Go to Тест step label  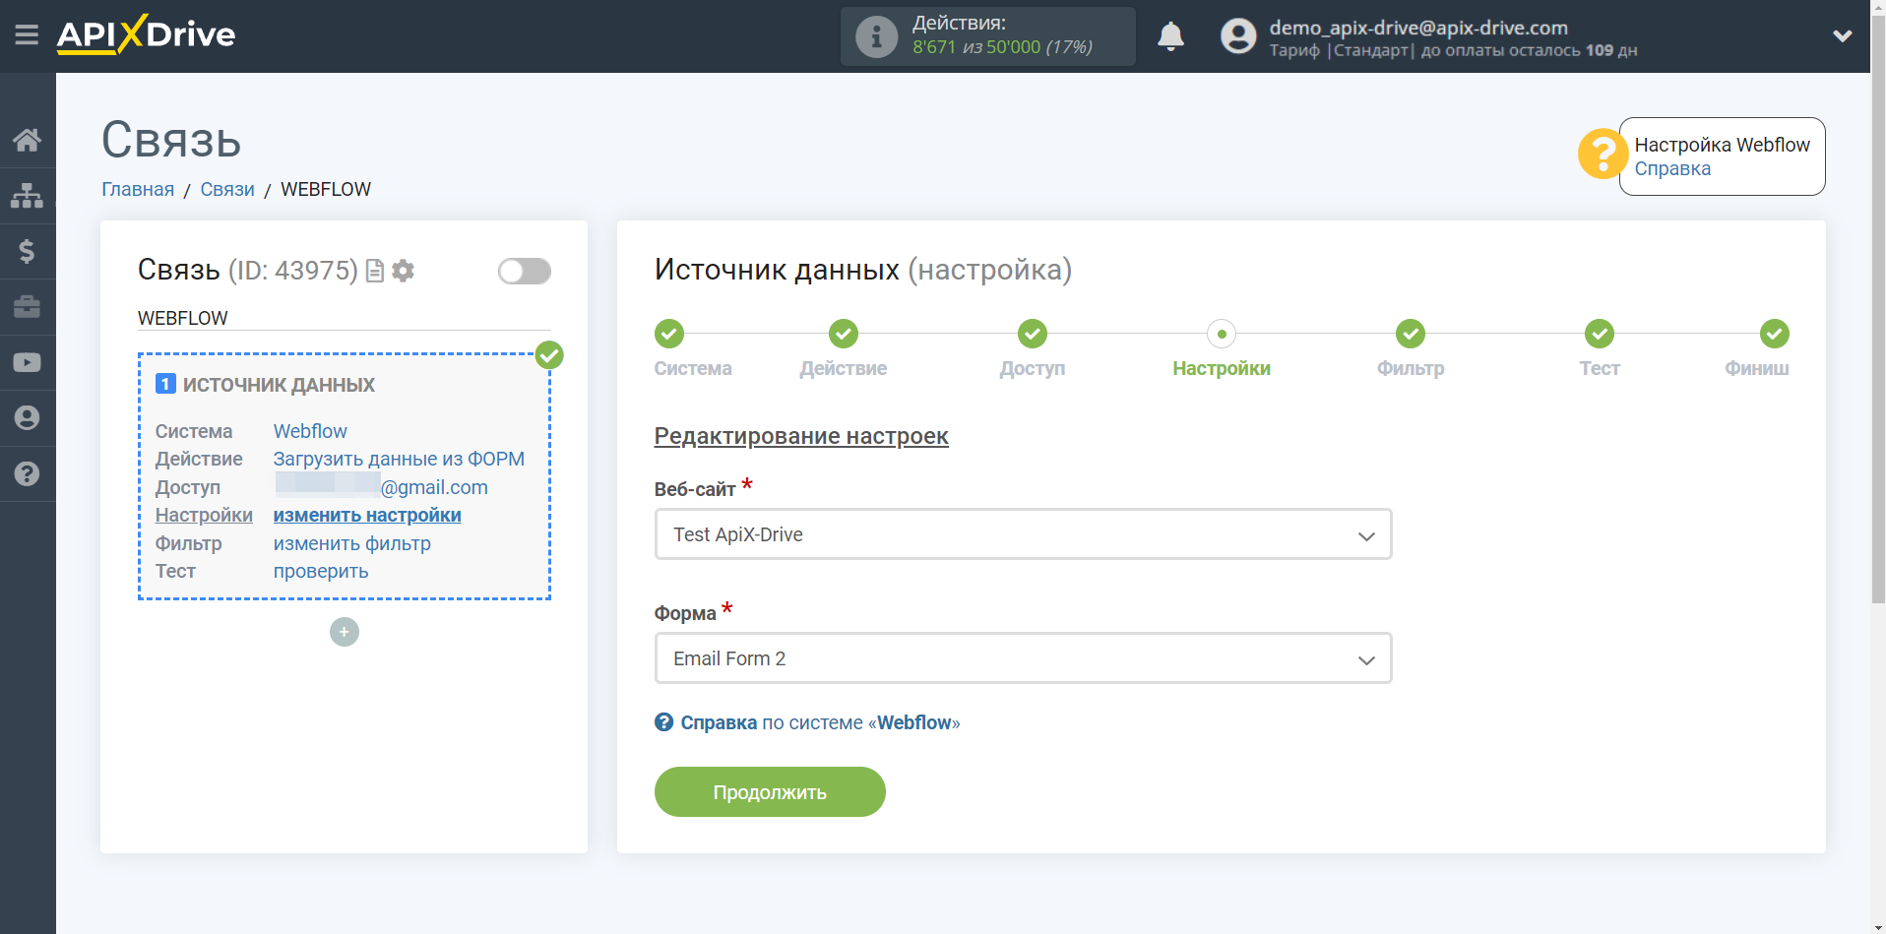[x=1600, y=369]
